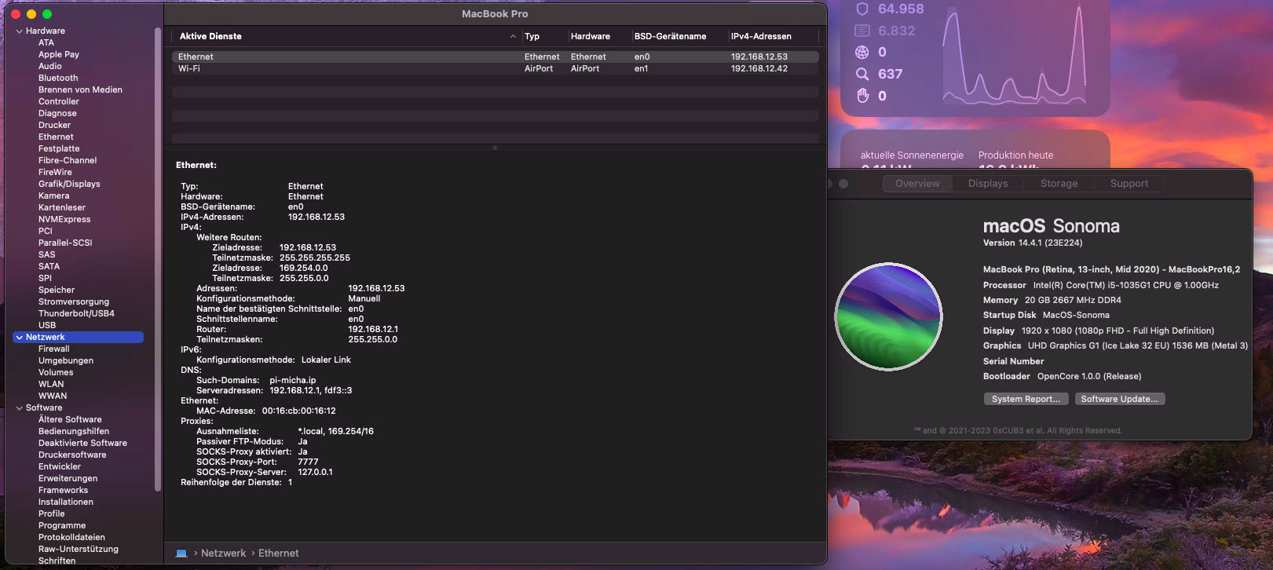Click the Software Update button
Viewport: 1273px width, 570px height.
1119,399
